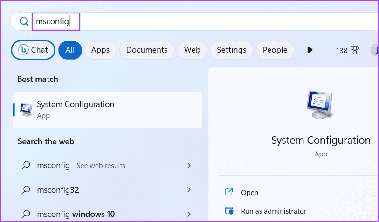Switch to the Settings filter tab
379x222 pixels.
point(232,50)
